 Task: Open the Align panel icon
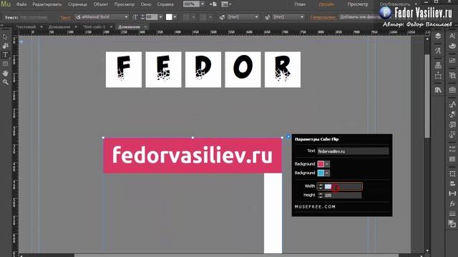[x=452, y=183]
